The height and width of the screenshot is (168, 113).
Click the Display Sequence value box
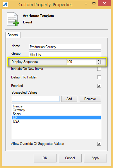coord(81,62)
